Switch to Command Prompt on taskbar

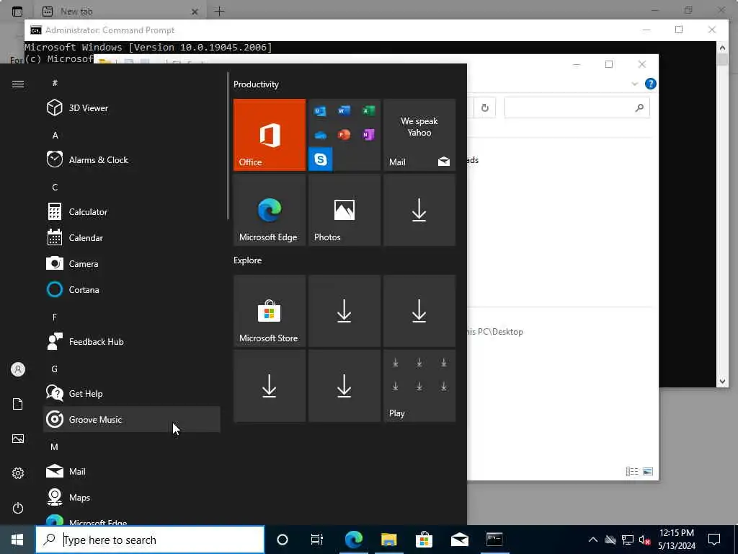click(494, 540)
